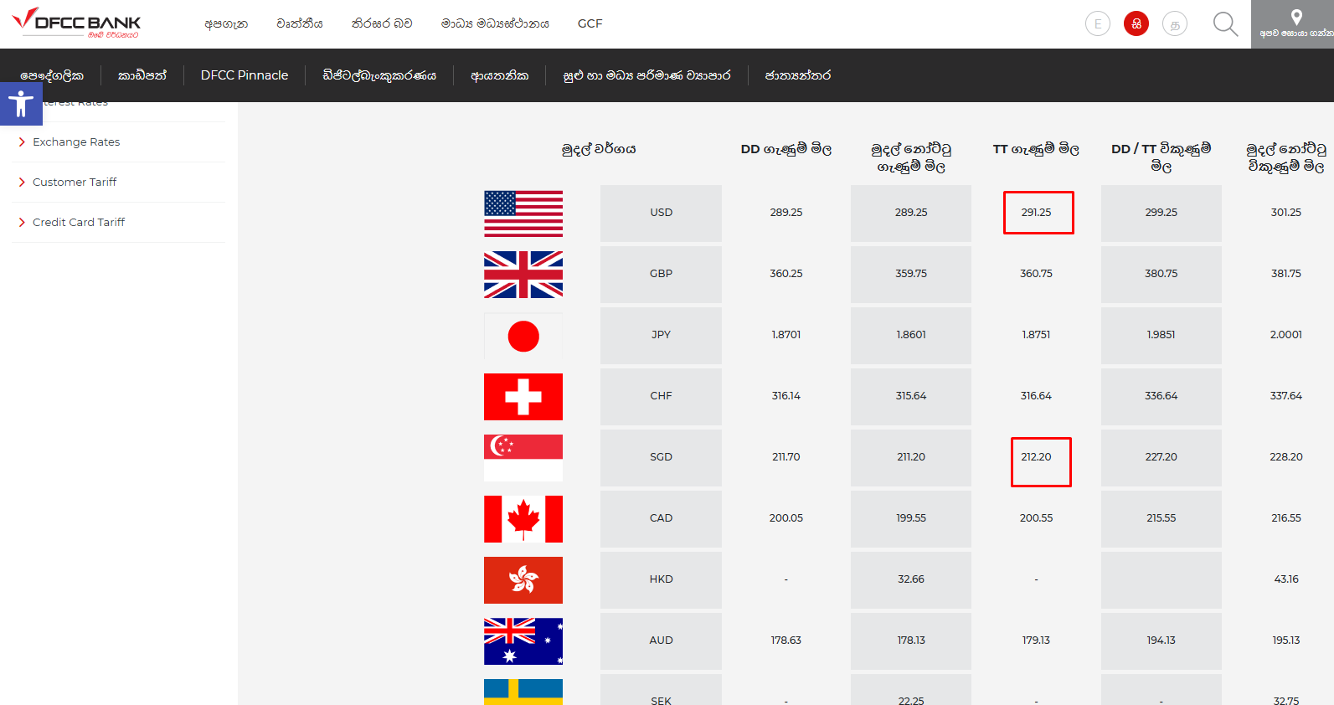
Task: Open the accessibility widget icon
Action: 21,104
